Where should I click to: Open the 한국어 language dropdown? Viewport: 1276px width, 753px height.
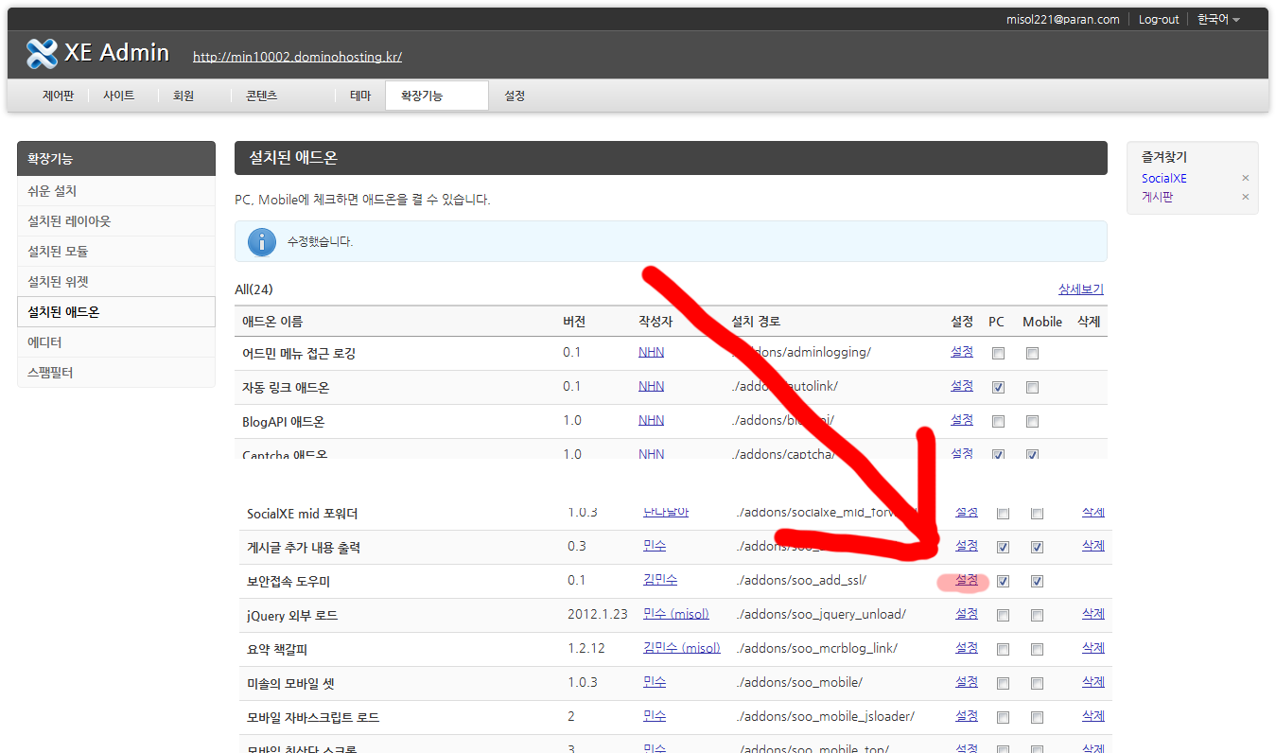[x=1218, y=19]
